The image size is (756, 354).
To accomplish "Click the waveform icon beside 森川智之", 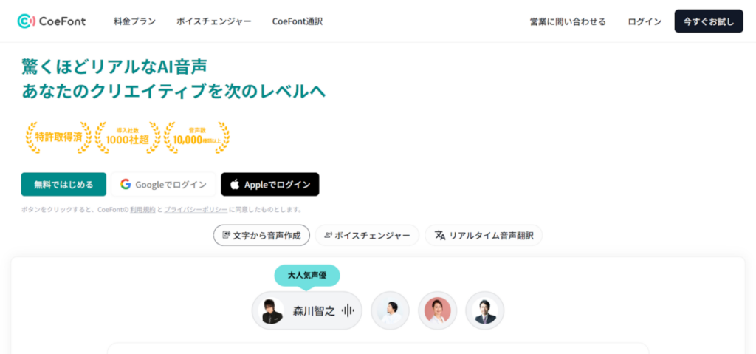I will point(348,311).
